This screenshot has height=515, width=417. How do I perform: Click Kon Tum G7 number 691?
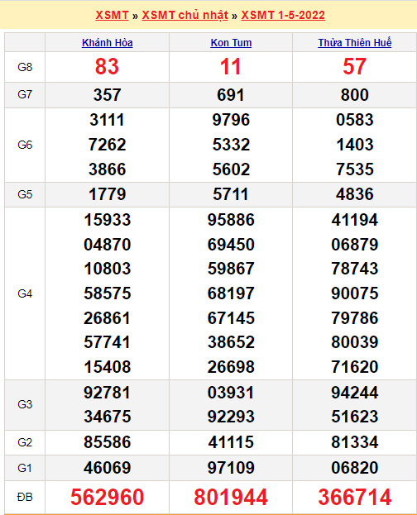click(231, 95)
